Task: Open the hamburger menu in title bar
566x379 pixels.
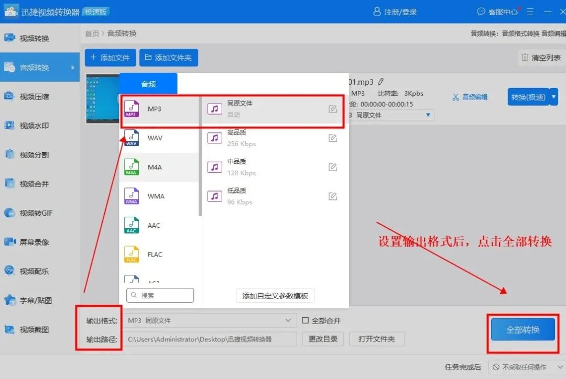Action: [x=530, y=12]
